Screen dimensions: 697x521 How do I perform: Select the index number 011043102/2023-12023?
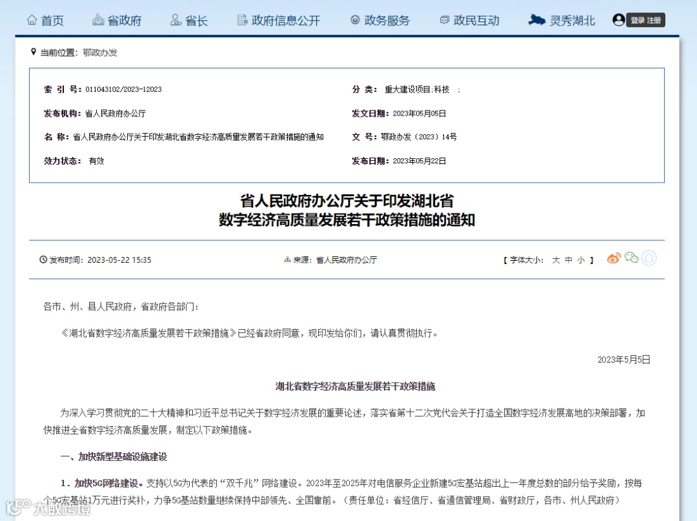[x=123, y=89]
